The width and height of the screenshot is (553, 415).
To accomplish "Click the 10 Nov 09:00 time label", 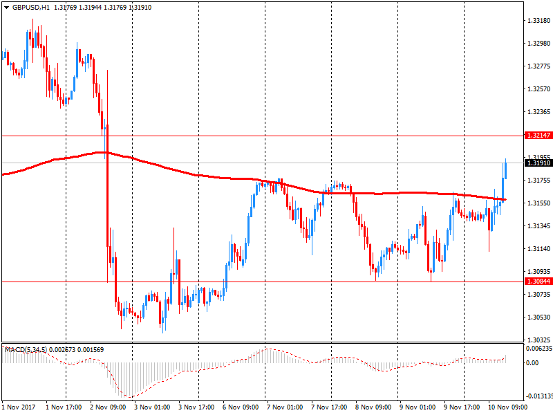I will [x=508, y=407].
